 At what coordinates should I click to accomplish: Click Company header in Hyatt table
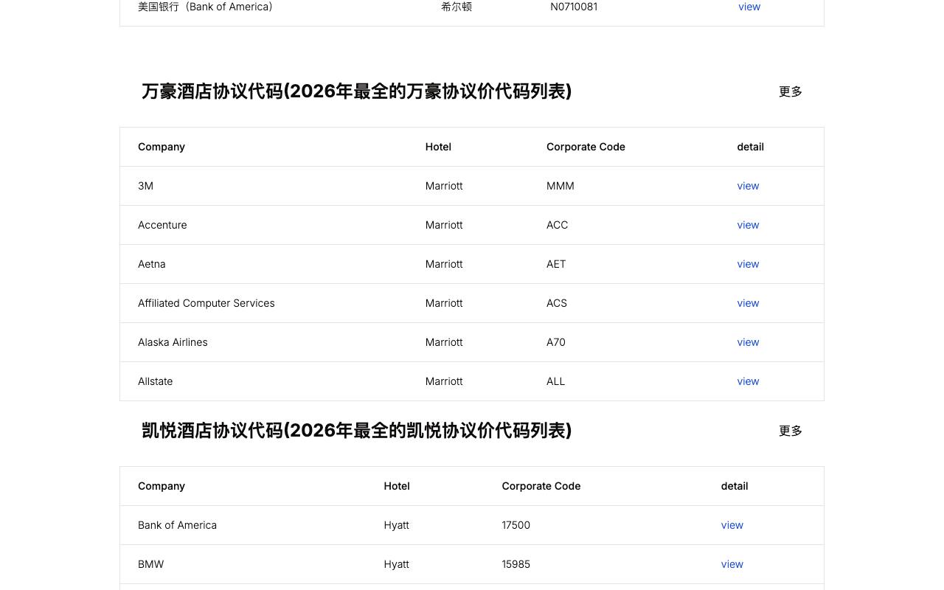point(162,486)
